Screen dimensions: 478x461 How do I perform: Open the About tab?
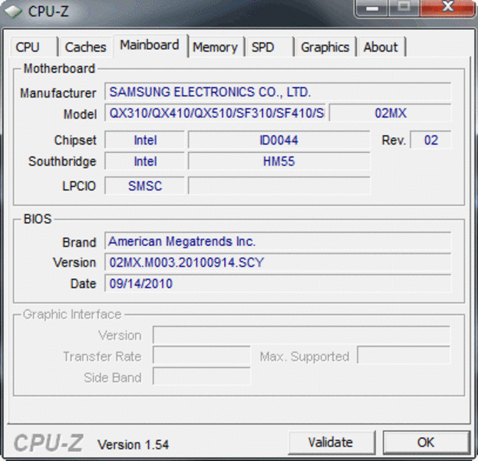point(381,47)
